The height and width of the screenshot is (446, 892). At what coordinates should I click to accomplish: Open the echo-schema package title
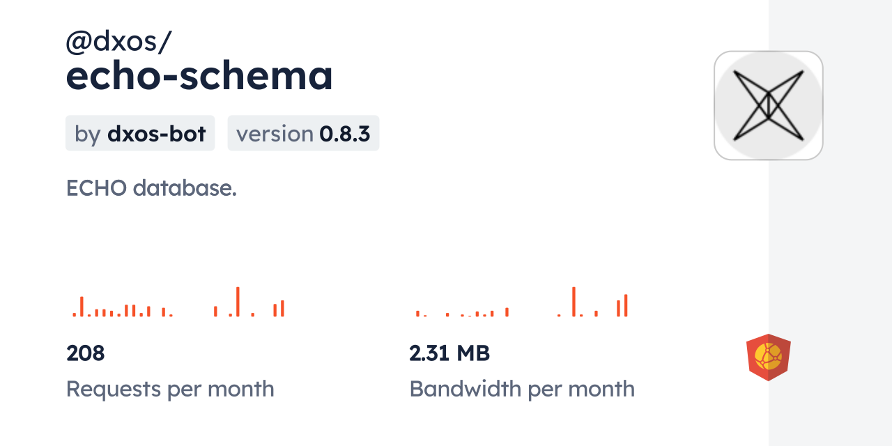pos(199,75)
